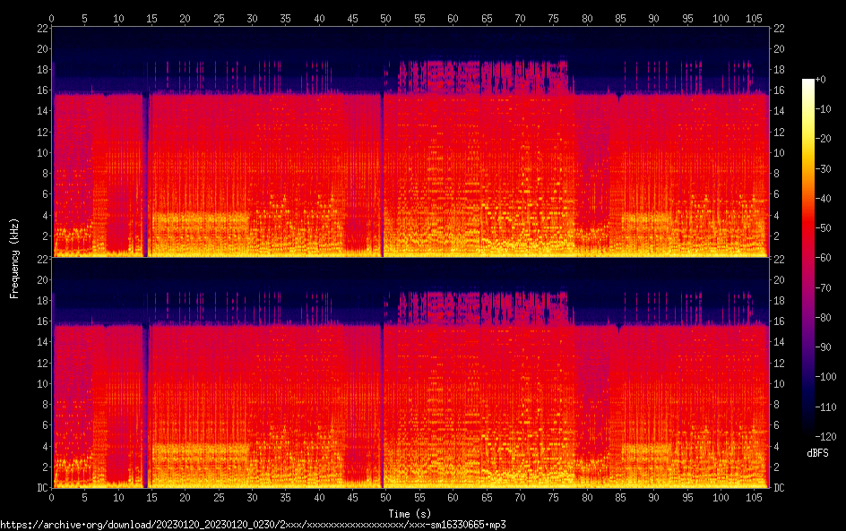This screenshot has width=846, height=531.
Task: Click the DC label left of the lower channel
Action: point(41,487)
